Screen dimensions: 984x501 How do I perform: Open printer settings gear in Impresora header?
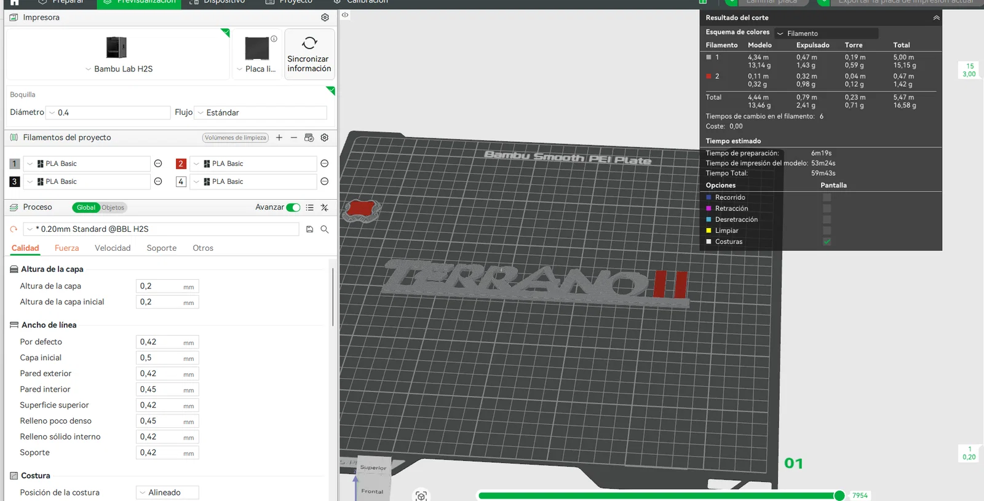click(325, 17)
